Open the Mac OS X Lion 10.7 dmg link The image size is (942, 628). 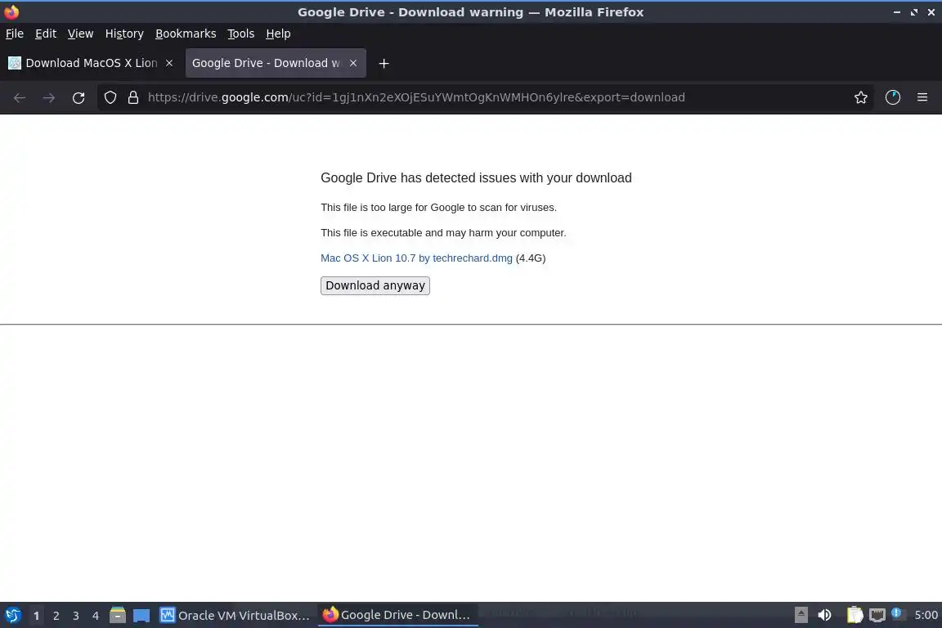point(416,258)
